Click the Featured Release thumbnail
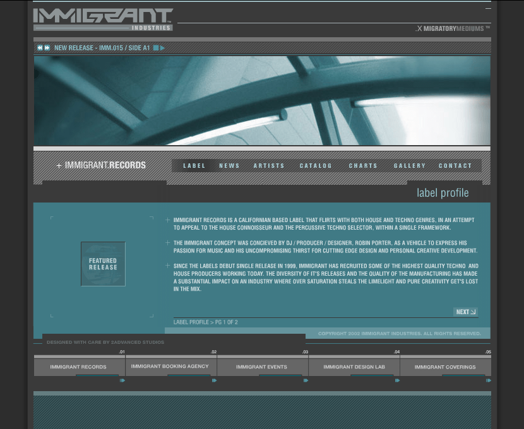This screenshot has width=524, height=429. click(103, 264)
